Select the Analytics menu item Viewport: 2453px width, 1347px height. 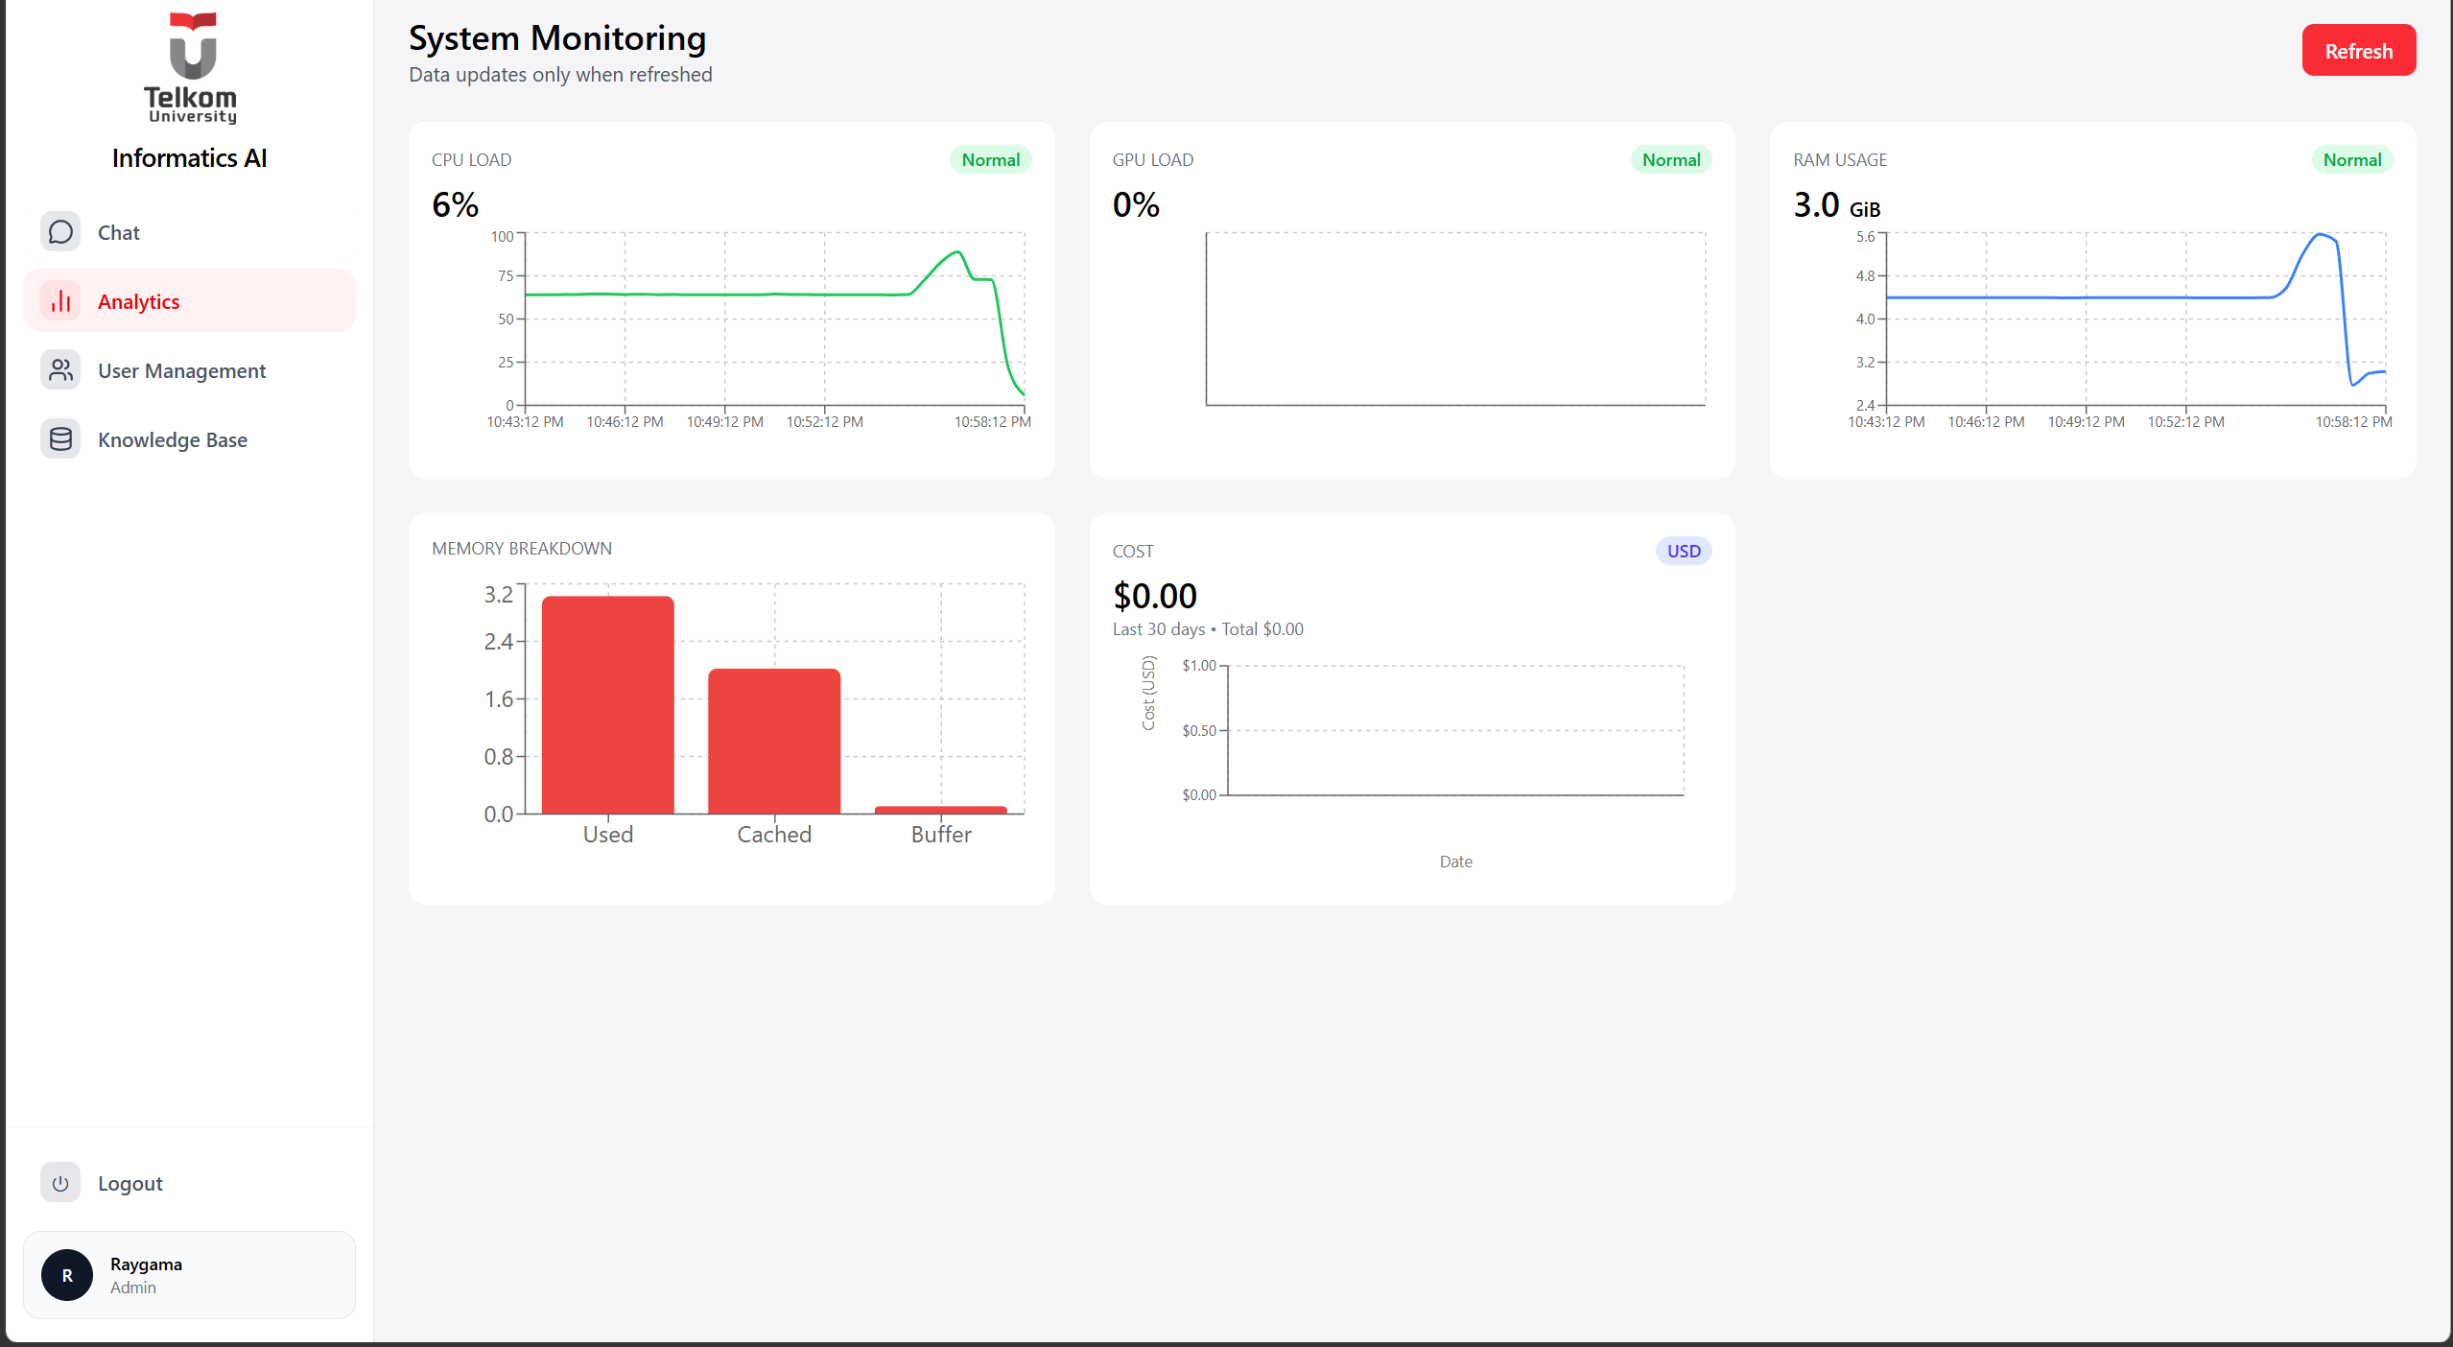[189, 301]
